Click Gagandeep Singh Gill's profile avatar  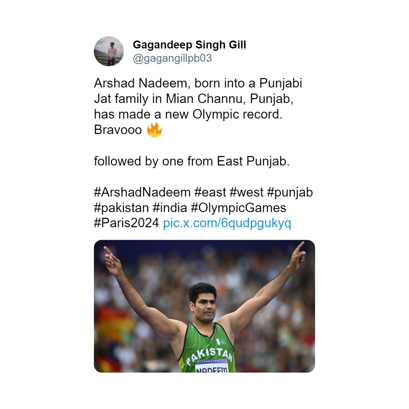pos(109,52)
